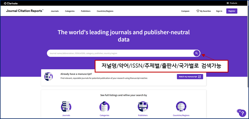Open Countries/Regions listing link below icon
249x119 pixels.
pos(181,115)
